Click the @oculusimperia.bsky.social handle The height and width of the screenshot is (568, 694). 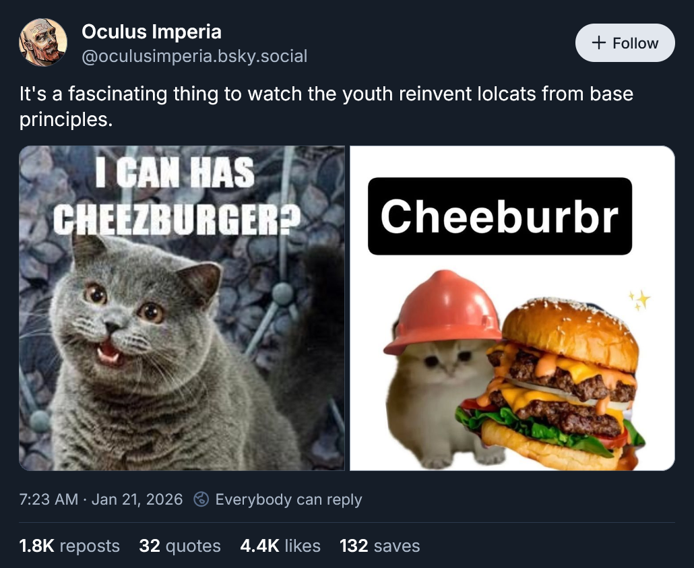[x=195, y=57]
